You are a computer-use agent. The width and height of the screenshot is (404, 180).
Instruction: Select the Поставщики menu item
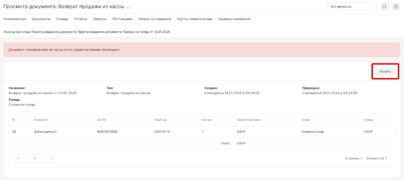[x=122, y=19]
